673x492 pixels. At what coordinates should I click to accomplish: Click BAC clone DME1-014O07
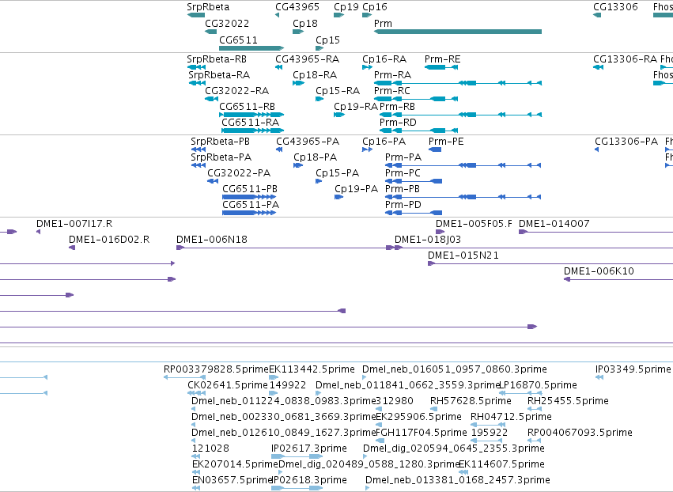(x=554, y=224)
